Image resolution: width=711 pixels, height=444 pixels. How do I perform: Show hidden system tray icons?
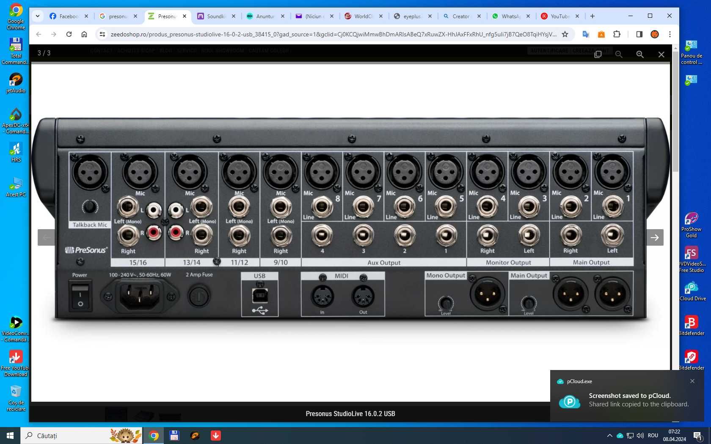[x=609, y=436]
